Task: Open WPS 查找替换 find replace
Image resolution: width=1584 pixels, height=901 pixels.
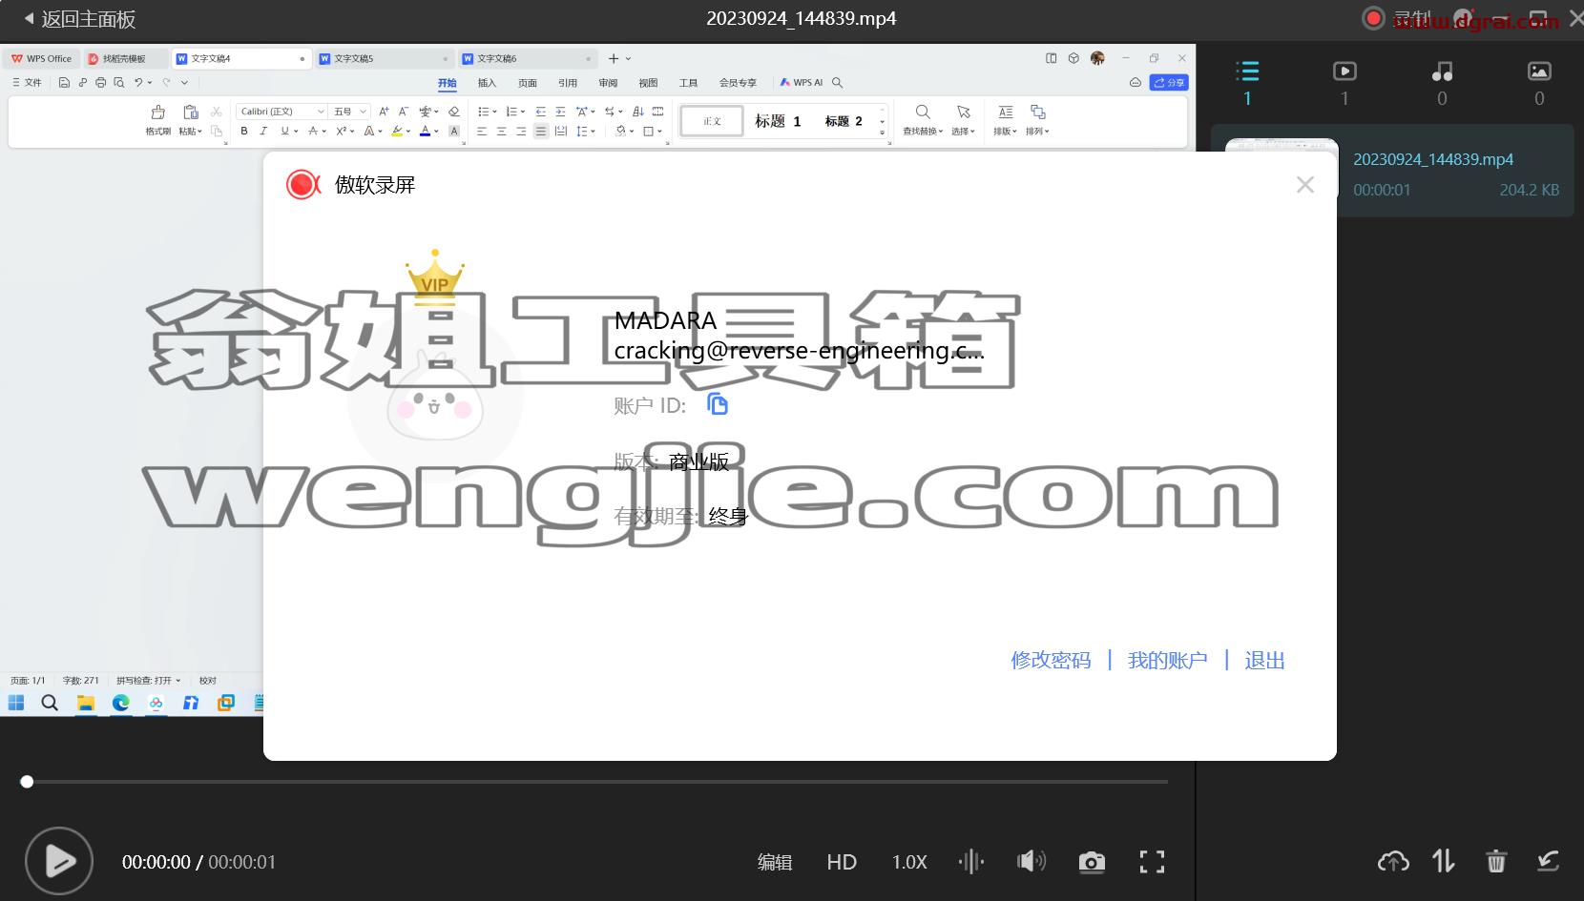Action: [x=923, y=120]
